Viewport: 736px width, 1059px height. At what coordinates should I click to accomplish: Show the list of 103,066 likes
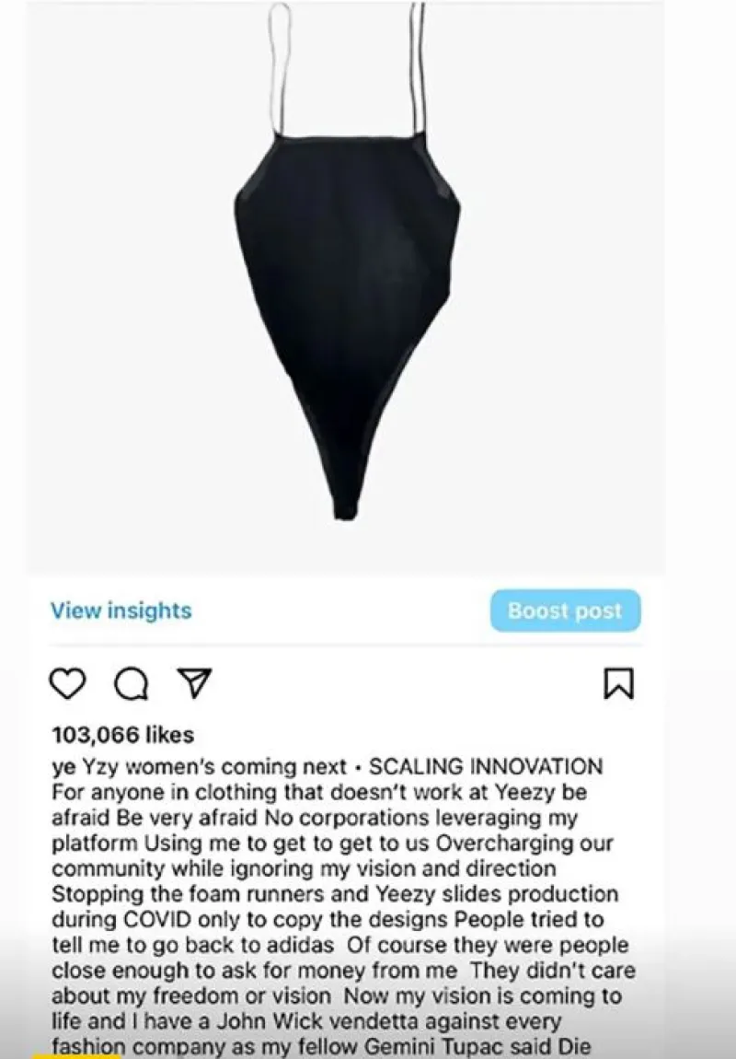(x=122, y=734)
